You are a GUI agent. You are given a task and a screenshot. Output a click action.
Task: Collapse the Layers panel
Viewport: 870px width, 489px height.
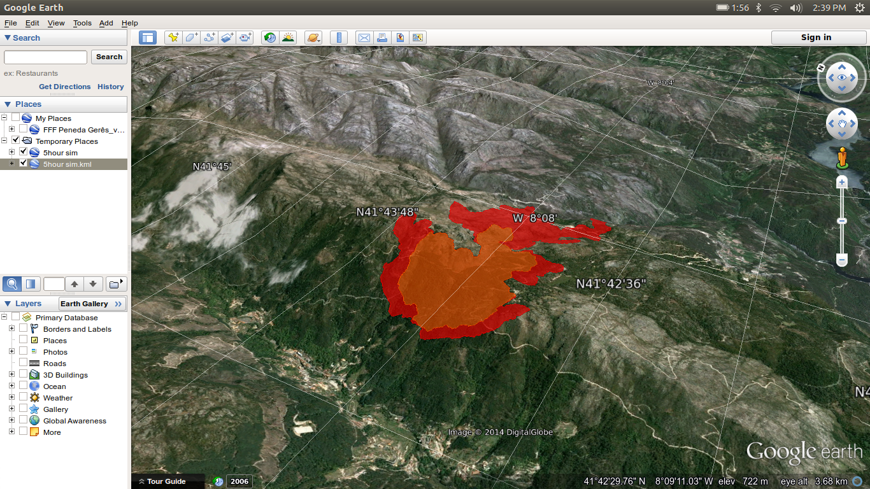pos(8,304)
